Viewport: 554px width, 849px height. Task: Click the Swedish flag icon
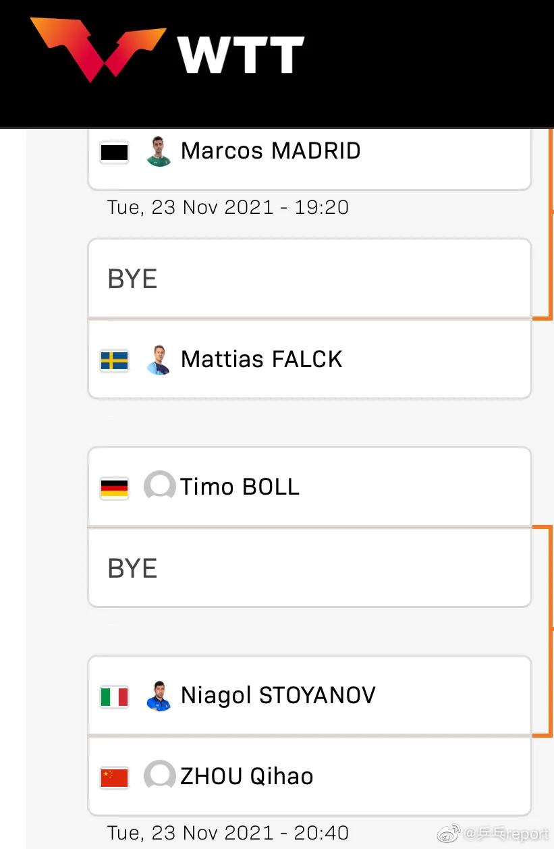114,360
